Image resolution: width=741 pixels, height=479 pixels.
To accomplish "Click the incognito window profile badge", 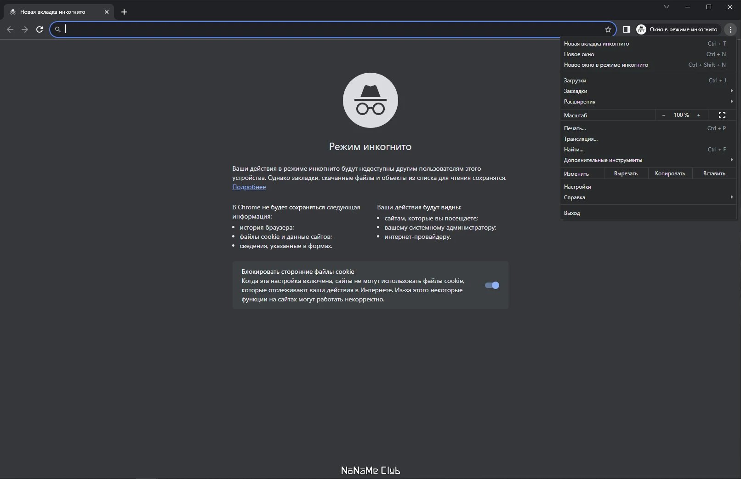I will (678, 29).
